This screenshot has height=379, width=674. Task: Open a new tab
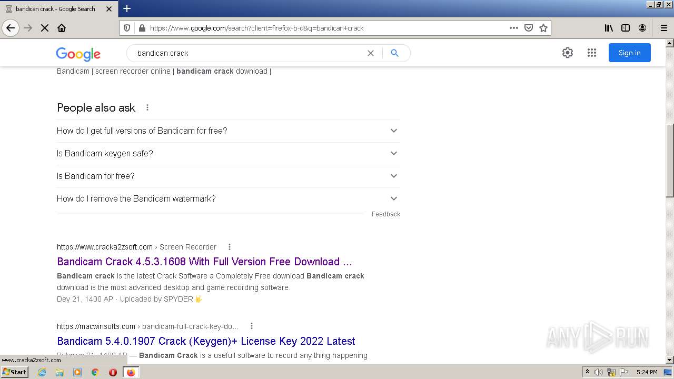pyautogui.click(x=127, y=8)
